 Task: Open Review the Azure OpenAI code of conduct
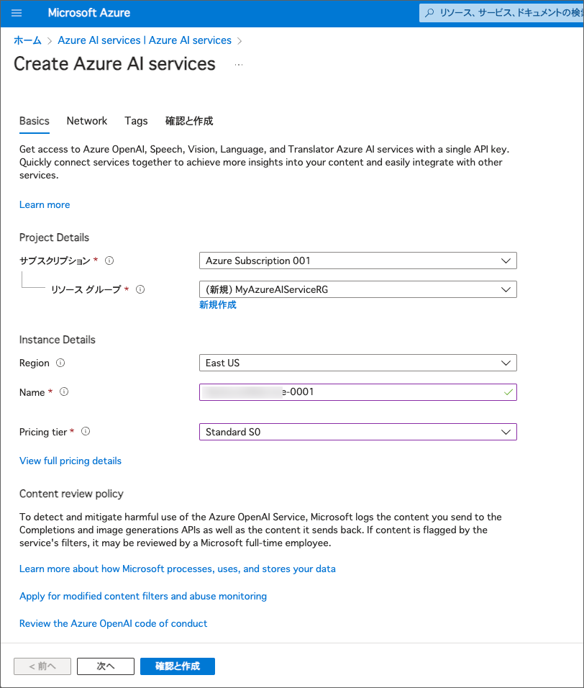pos(113,623)
